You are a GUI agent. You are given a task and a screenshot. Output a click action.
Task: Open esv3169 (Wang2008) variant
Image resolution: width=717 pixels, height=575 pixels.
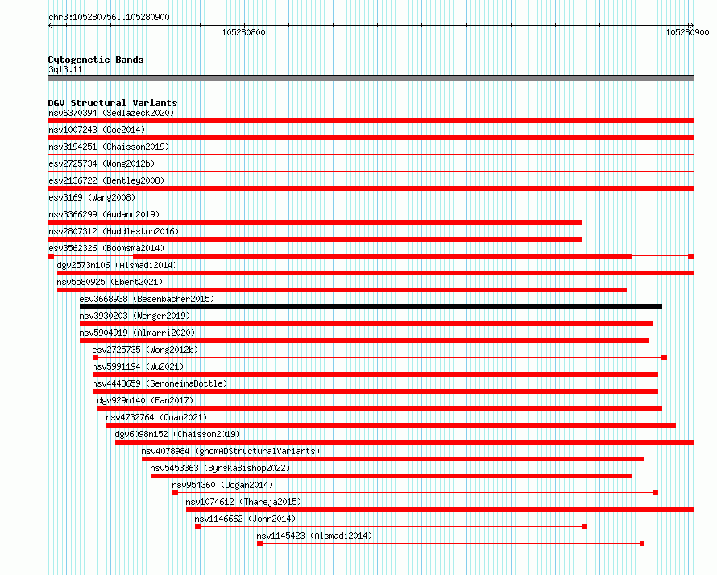pyautogui.click(x=92, y=197)
